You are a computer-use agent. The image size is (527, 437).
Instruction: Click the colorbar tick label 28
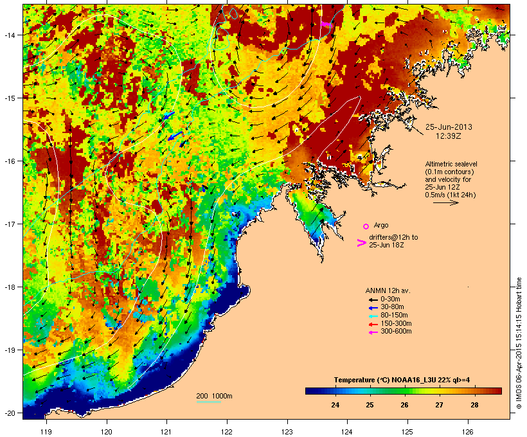point(474,405)
